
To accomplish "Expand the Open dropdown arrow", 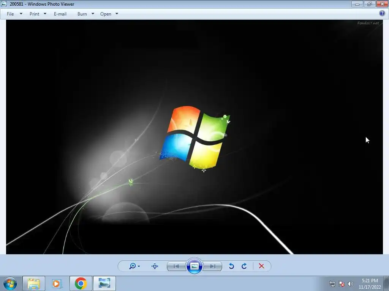I will coord(117,14).
